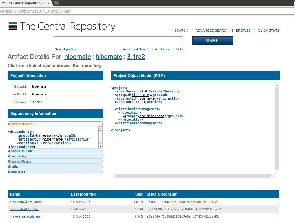This screenshot has width=295, height=223.
Task: Click the 118 B size cell
Action: (139, 216)
